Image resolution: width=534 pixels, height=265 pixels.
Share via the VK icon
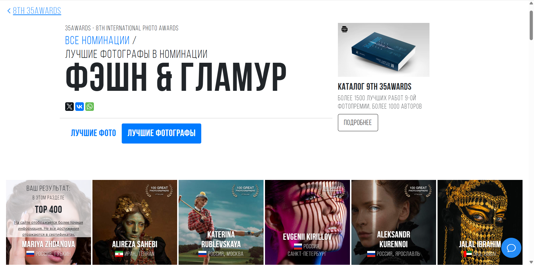click(80, 107)
